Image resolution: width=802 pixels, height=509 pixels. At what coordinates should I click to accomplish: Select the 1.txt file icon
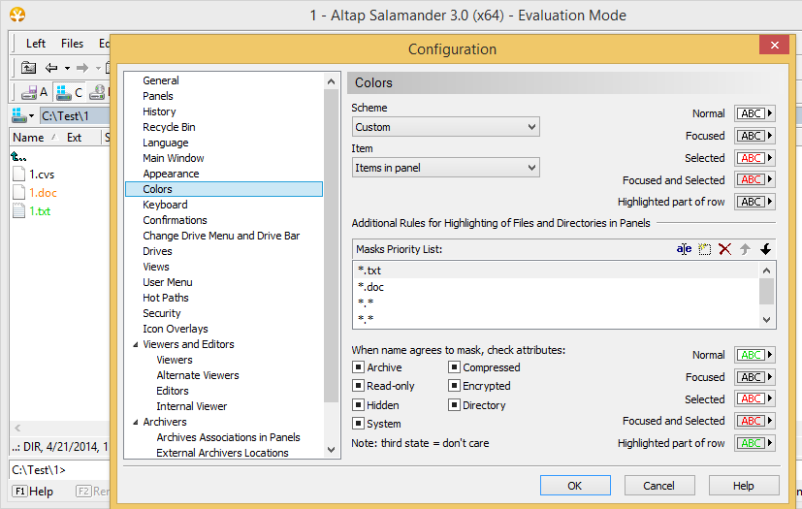[19, 210]
